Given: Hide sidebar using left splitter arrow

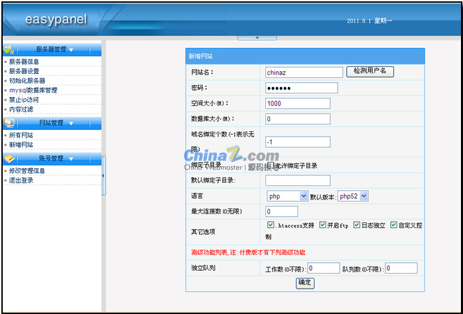Looking at the screenshot, I should [x=103, y=176].
